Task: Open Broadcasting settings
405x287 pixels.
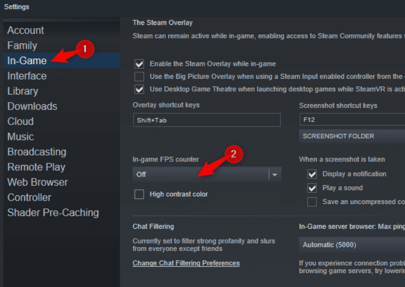Action: coord(36,152)
